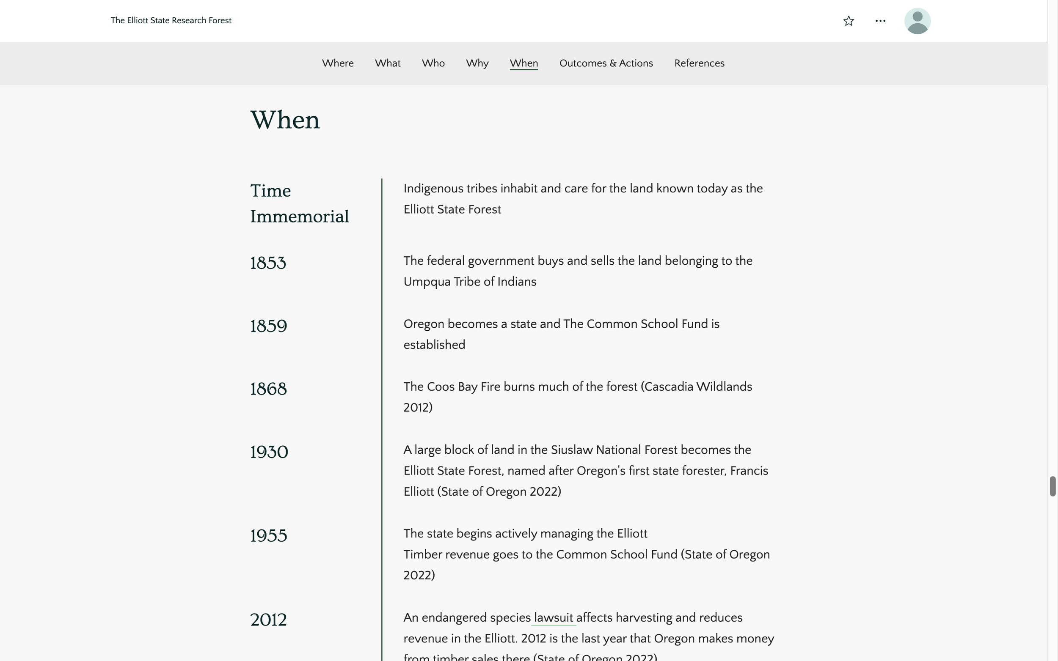Screen dimensions: 1058x661
Task: Jump to the Who section
Action: point(433,63)
